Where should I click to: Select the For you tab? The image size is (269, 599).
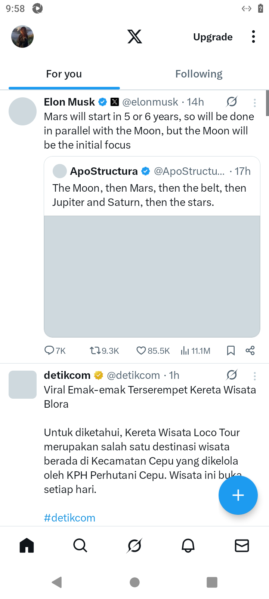pos(64,74)
